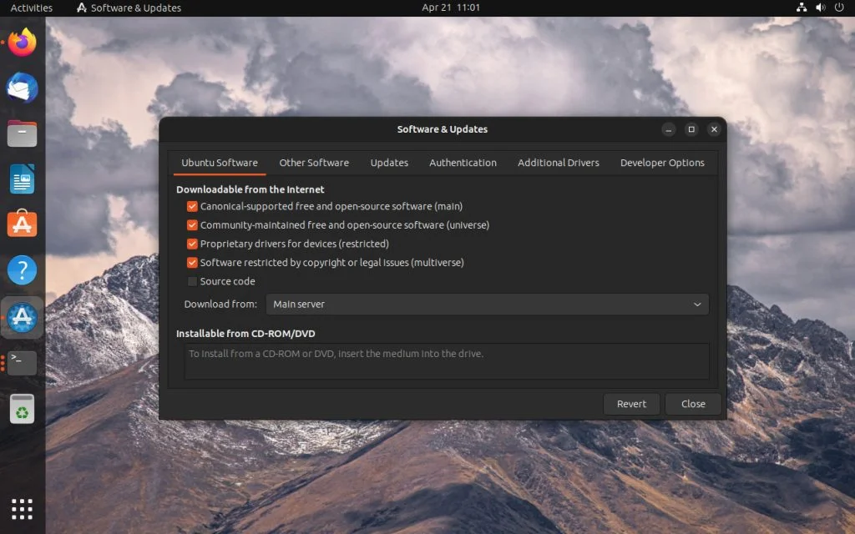The width and height of the screenshot is (855, 534).
Task: Switch to the Other Software tab
Action: click(x=314, y=163)
